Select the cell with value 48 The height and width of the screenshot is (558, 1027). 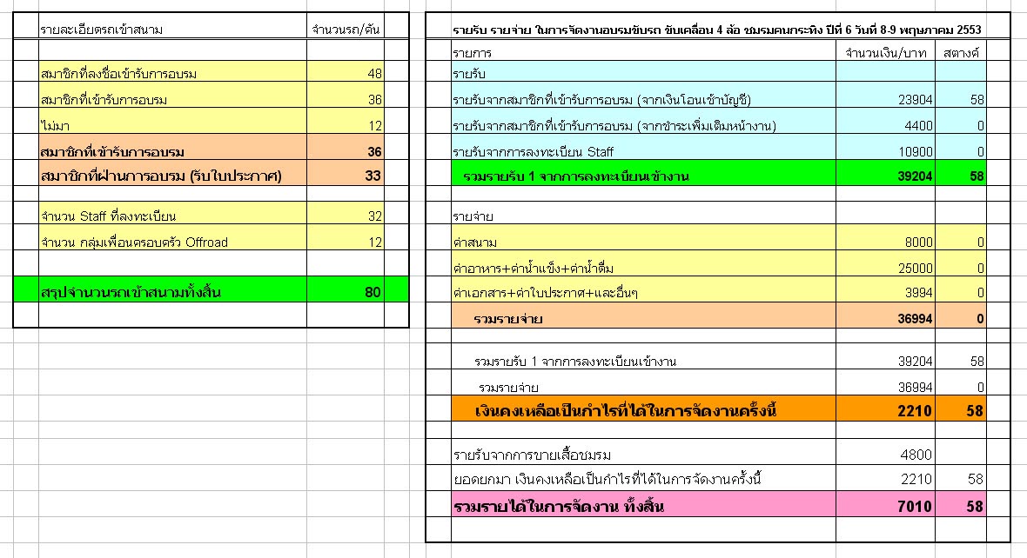click(x=346, y=74)
